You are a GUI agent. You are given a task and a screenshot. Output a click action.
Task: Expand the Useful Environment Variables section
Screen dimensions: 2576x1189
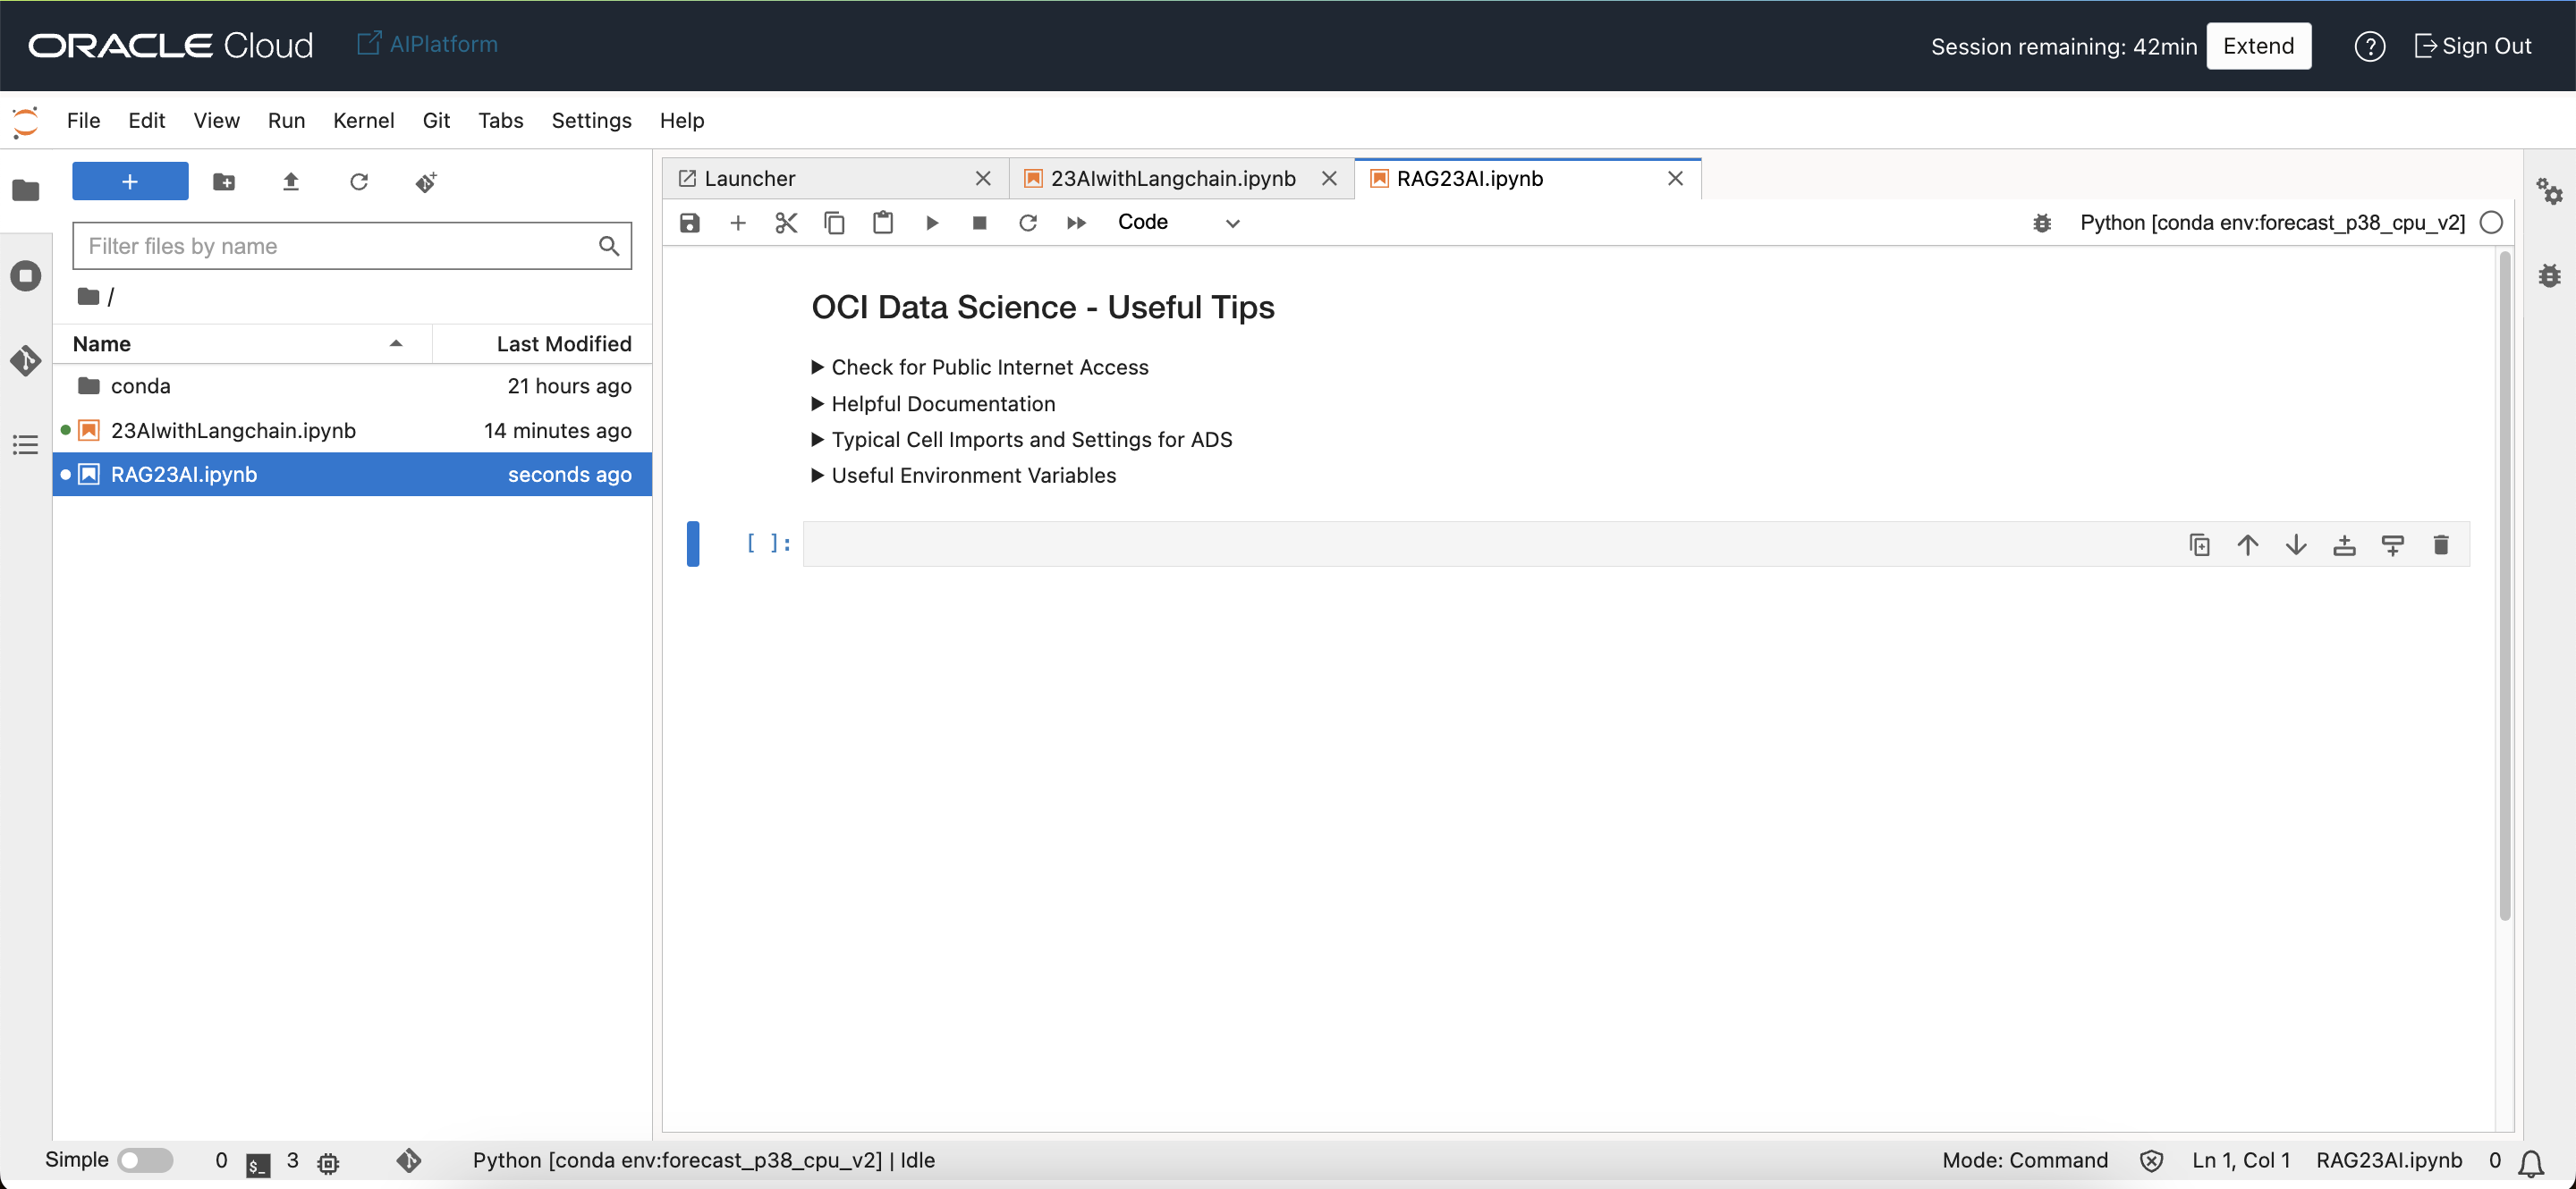[x=972, y=476]
